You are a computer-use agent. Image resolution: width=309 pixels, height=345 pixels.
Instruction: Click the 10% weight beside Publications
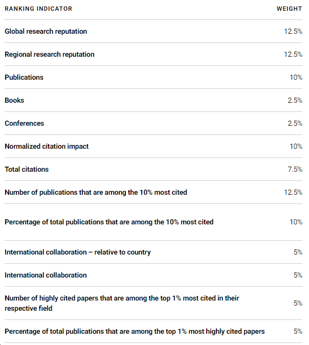(296, 78)
